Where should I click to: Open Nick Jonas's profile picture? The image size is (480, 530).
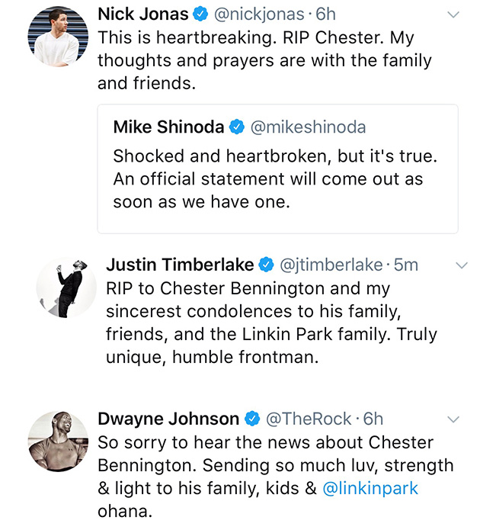coord(58,37)
